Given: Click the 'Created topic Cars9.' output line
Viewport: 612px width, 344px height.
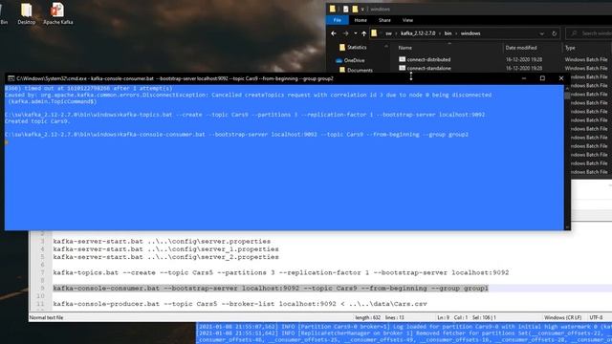Looking at the screenshot, I should pos(37,121).
